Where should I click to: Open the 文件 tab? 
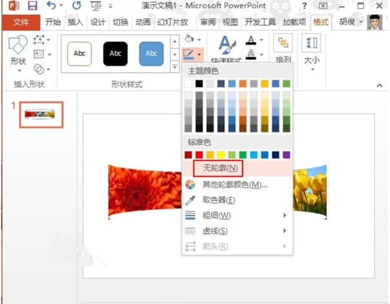[x=21, y=22]
